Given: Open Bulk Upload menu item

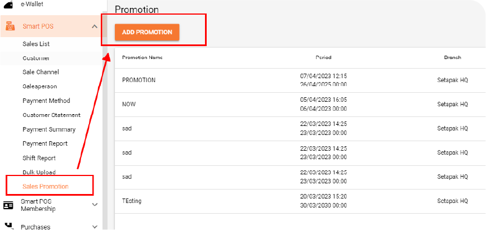Looking at the screenshot, I should point(39,172).
